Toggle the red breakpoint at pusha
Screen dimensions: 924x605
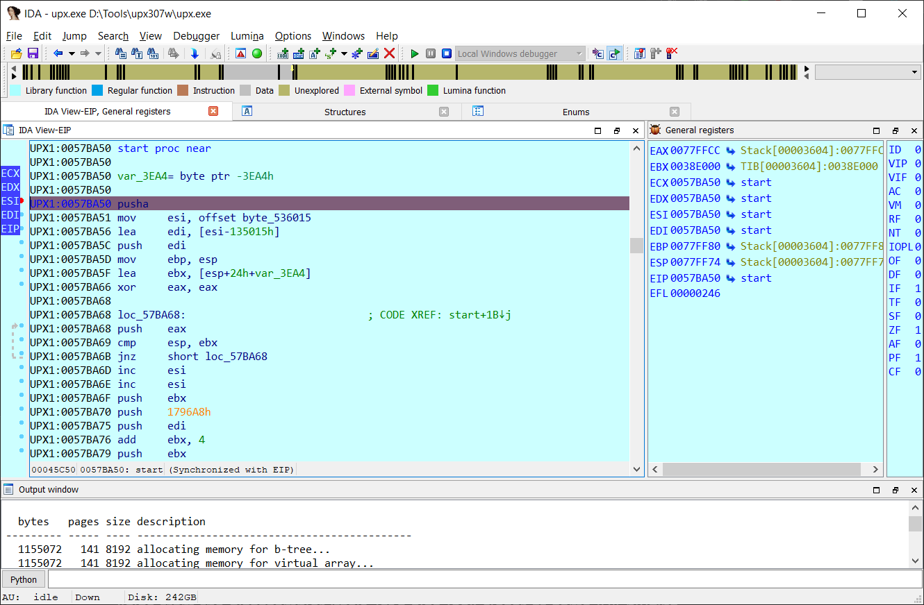coord(22,201)
